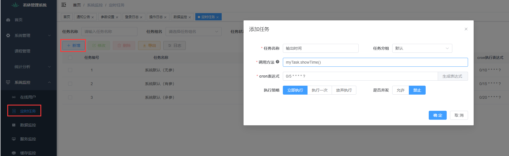Select 立即执行 execution strategy
The image size is (509, 156).
[x=295, y=90]
